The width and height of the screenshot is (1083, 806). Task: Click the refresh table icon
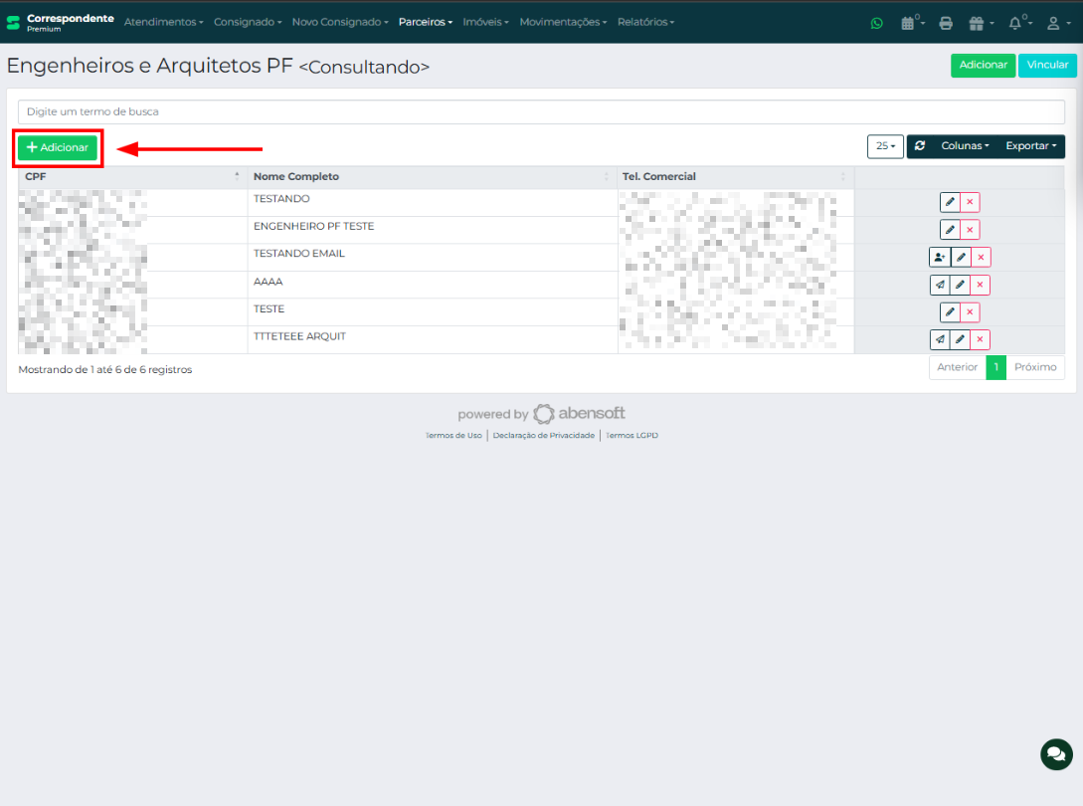point(920,146)
